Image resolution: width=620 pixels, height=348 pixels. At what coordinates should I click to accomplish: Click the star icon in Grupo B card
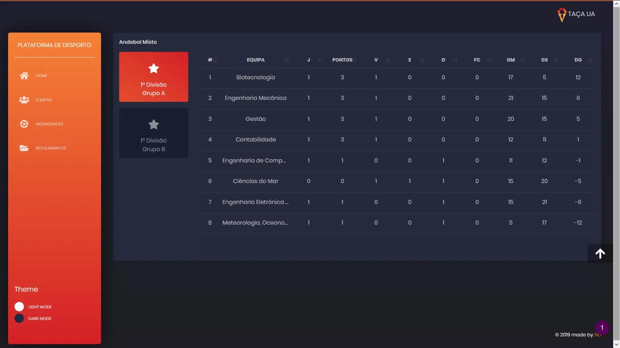[153, 124]
